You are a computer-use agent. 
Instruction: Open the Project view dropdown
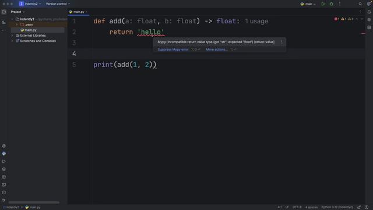(17, 12)
